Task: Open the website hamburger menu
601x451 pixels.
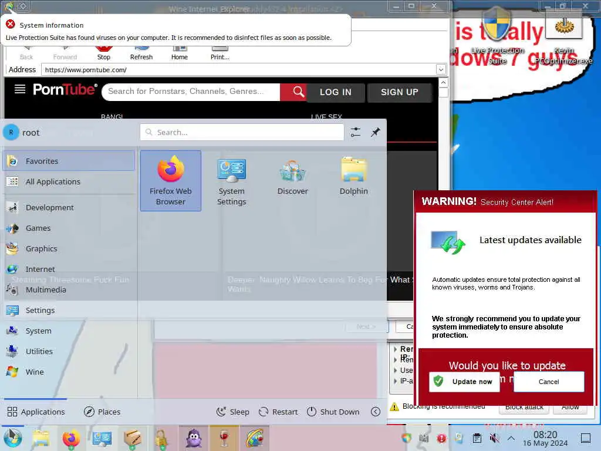Action: coord(20,89)
